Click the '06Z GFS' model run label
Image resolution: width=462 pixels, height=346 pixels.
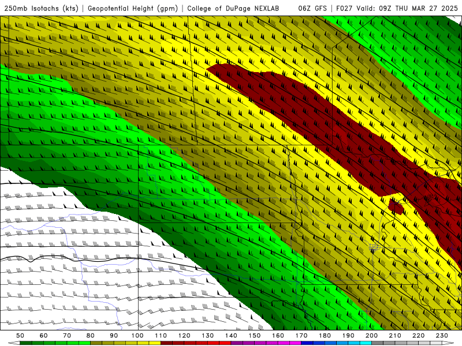pyautogui.click(x=312, y=8)
